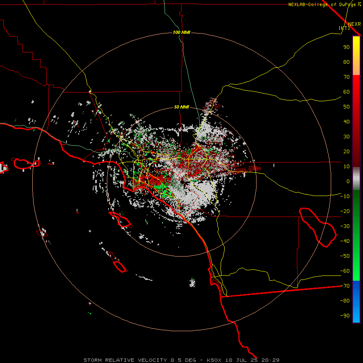The height and width of the screenshot is (363, 363).
Task: Click the "-60" scale value
Action: pyautogui.click(x=345, y=271)
